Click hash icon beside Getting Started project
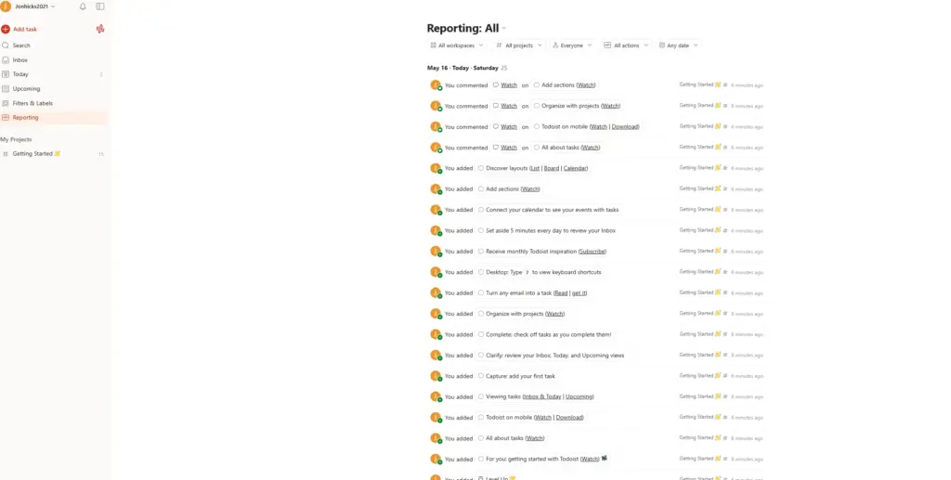Image resolution: width=951 pixels, height=480 pixels. pyautogui.click(x=6, y=154)
